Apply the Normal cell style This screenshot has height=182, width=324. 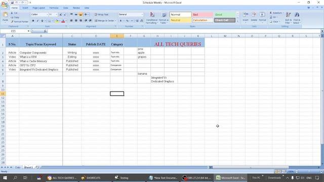pyautogui.click(x=181, y=15)
